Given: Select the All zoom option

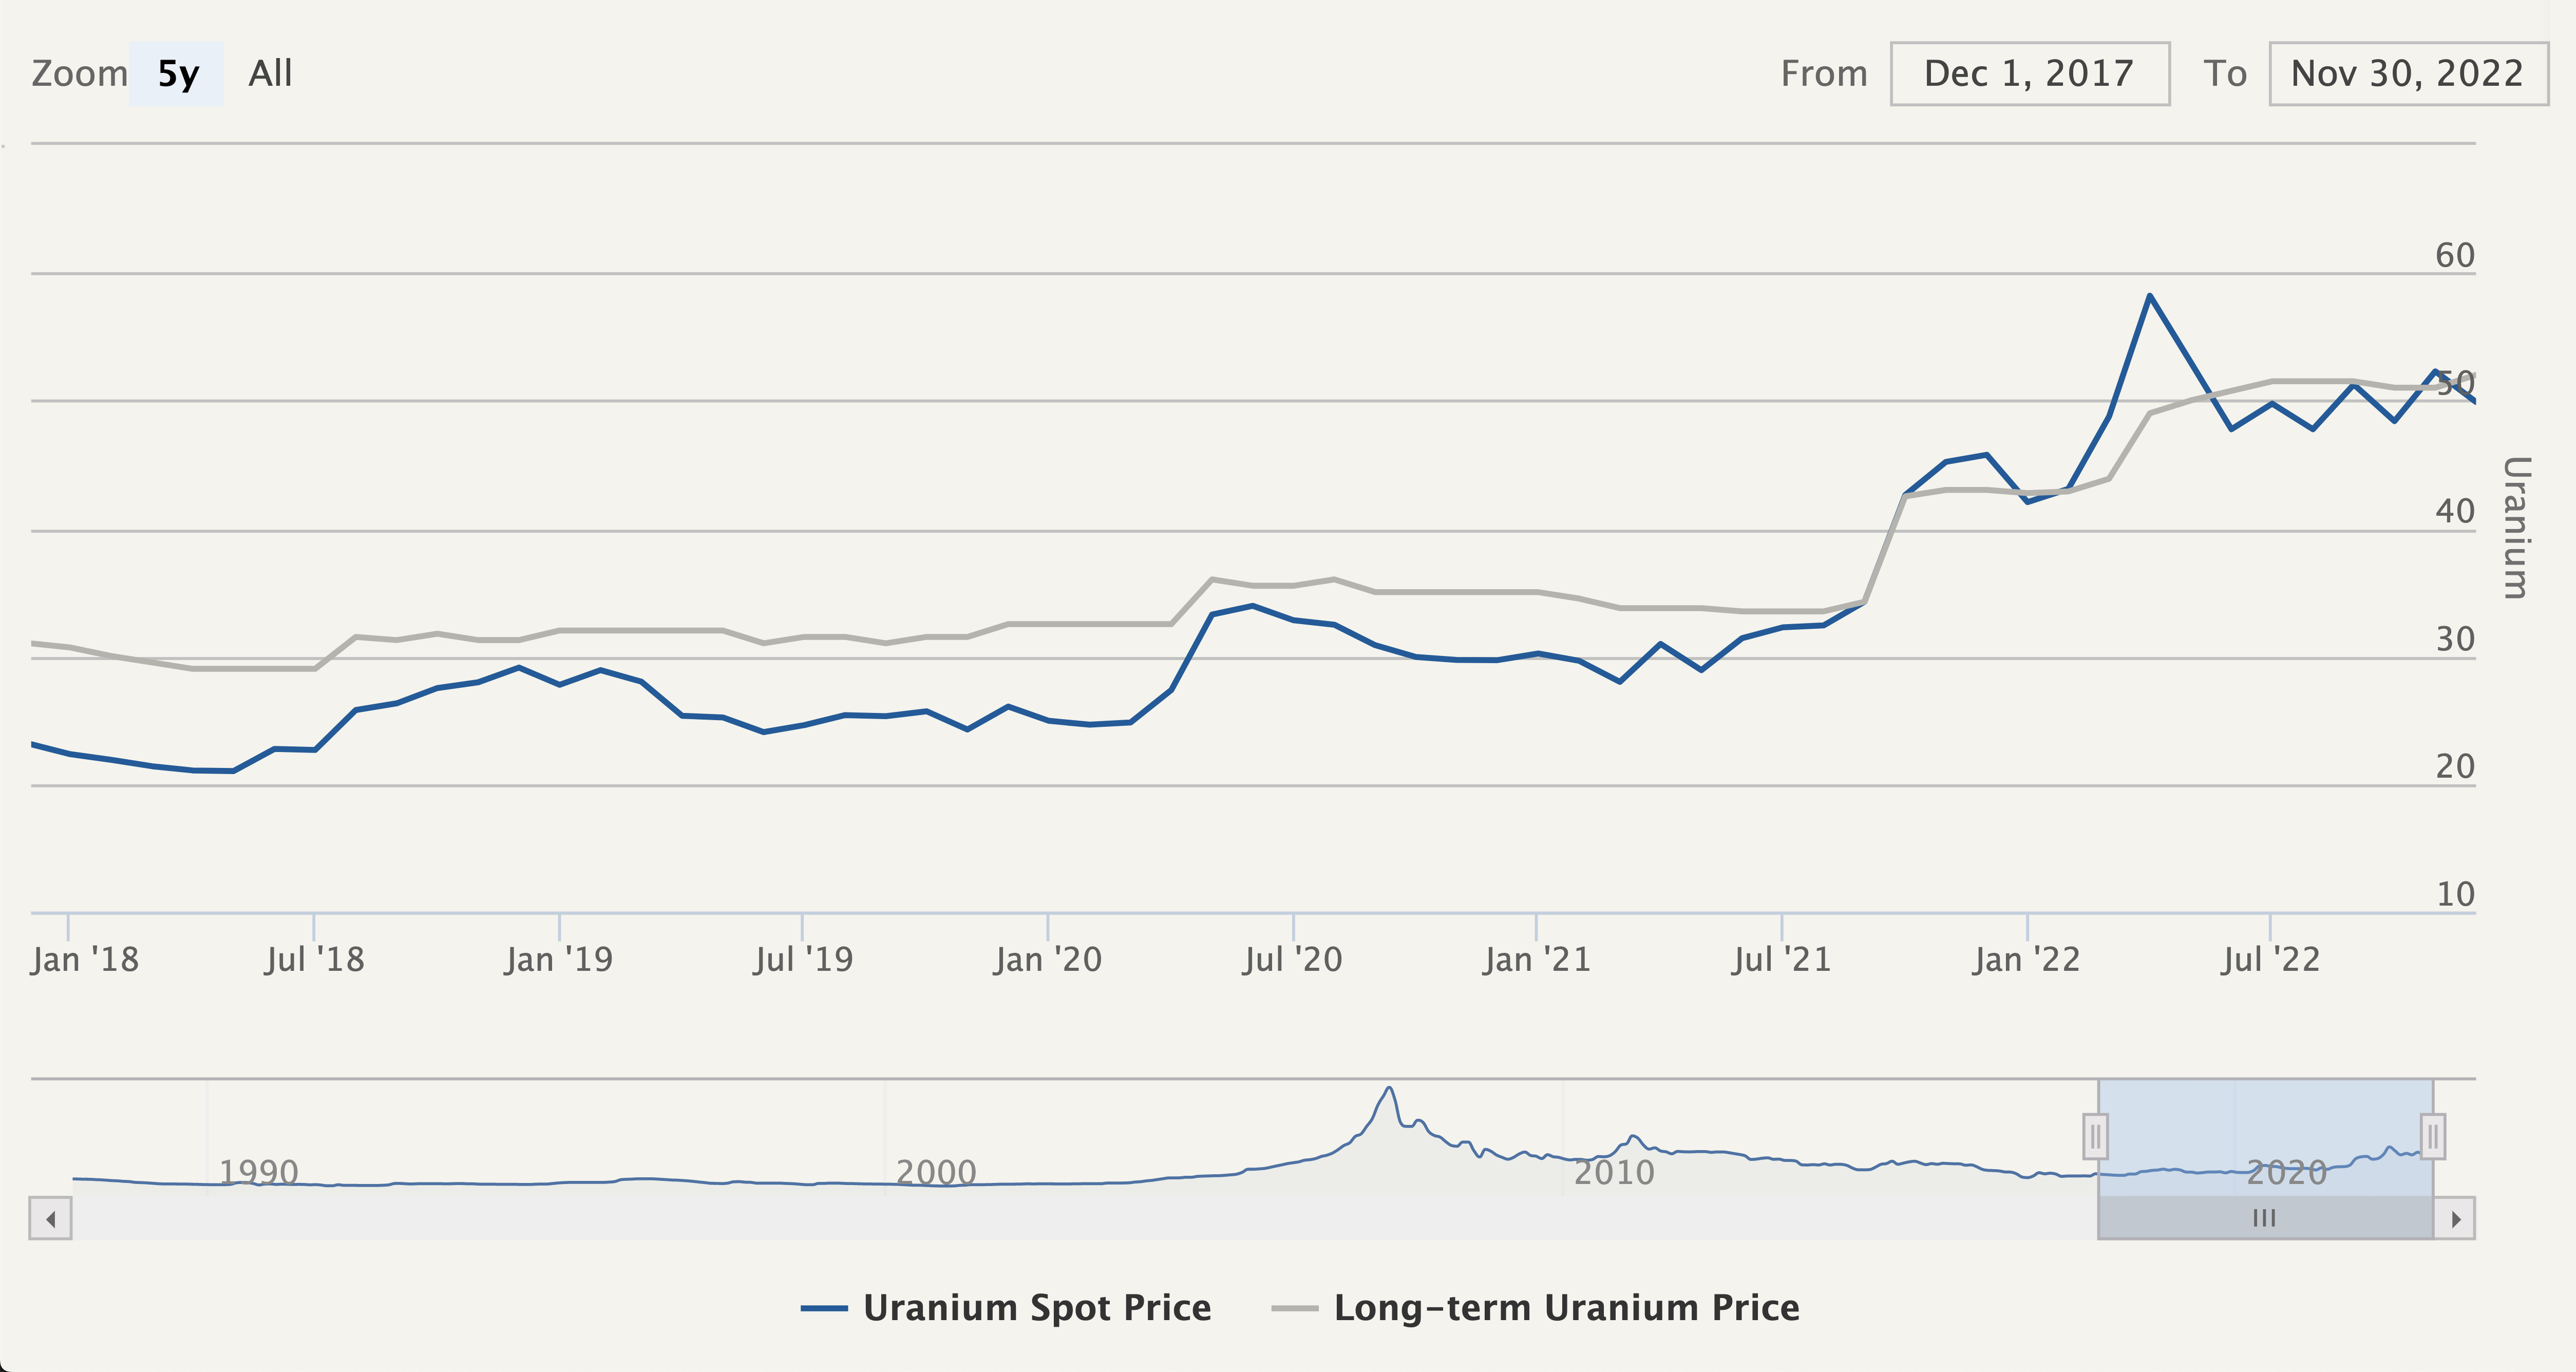Looking at the screenshot, I should pyautogui.click(x=270, y=74).
